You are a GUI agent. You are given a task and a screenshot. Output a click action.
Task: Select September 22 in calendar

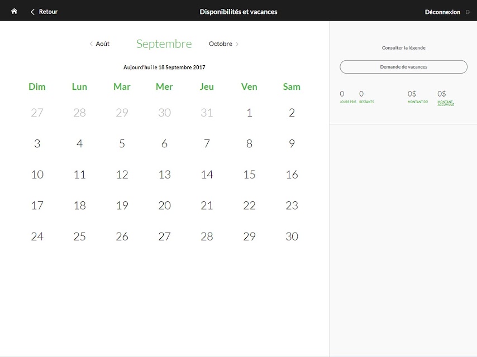(249, 205)
